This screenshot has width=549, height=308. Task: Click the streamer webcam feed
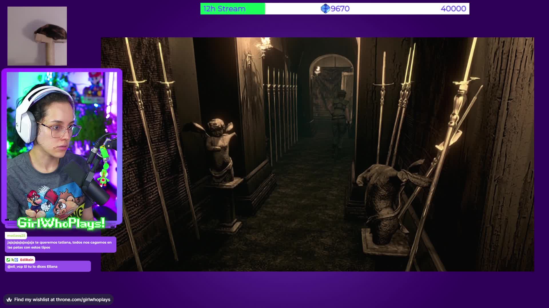(62, 146)
